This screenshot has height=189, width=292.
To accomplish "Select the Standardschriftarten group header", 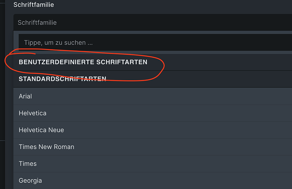I will pos(62,79).
